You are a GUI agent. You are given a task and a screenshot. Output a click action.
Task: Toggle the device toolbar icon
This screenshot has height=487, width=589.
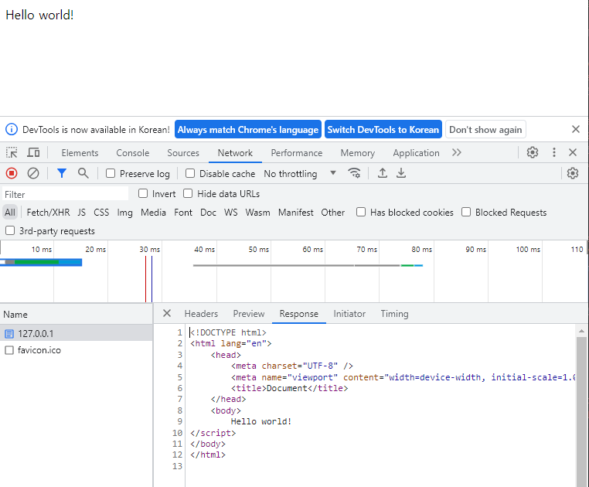click(33, 152)
